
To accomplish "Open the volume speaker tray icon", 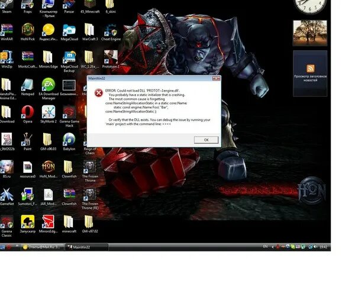I will click(315, 247).
